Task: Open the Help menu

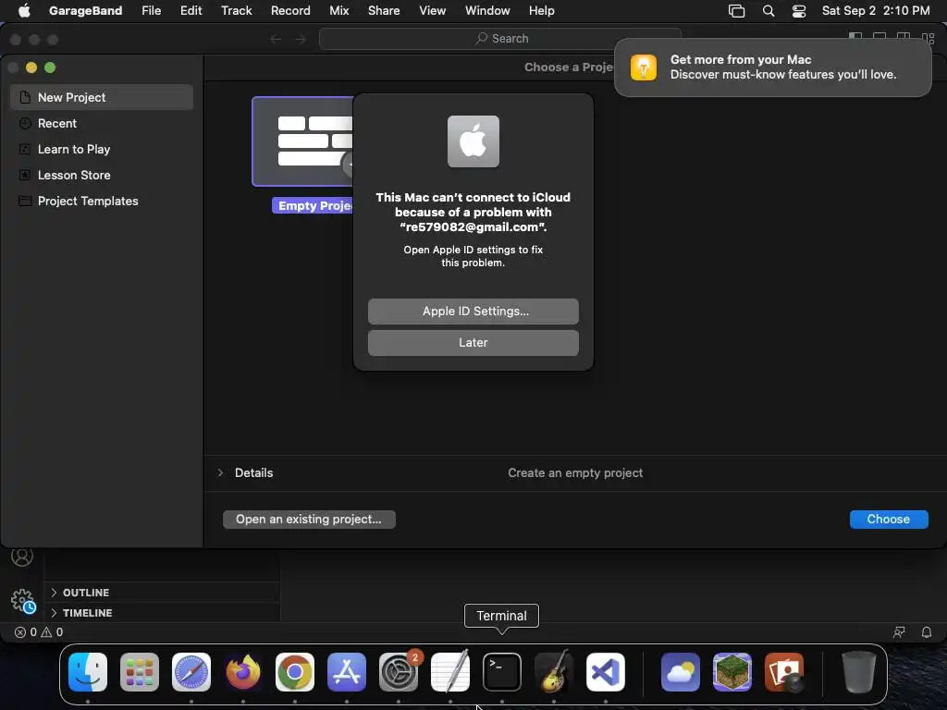Action: pos(541,10)
